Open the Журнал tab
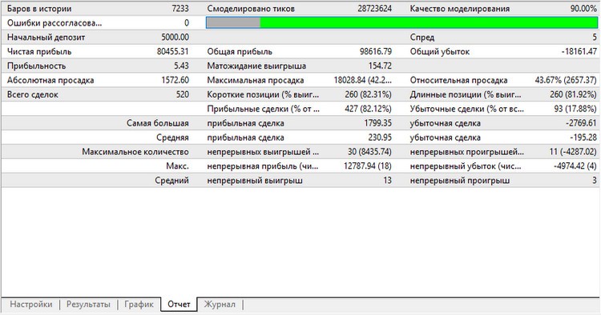Screen dimensions: 601x315 pyautogui.click(x=220, y=305)
